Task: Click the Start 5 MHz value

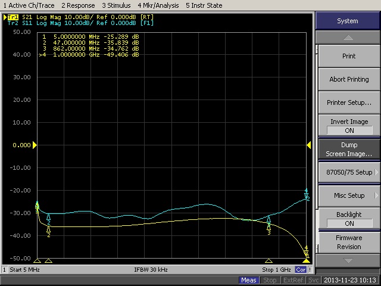Action: pyautogui.click(x=24, y=270)
